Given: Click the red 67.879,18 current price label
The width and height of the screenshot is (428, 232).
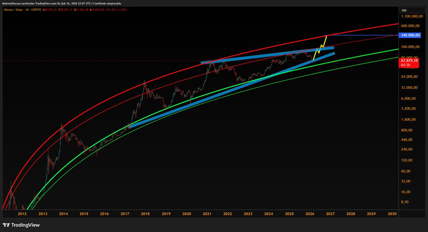Looking at the screenshot, I should [409, 61].
